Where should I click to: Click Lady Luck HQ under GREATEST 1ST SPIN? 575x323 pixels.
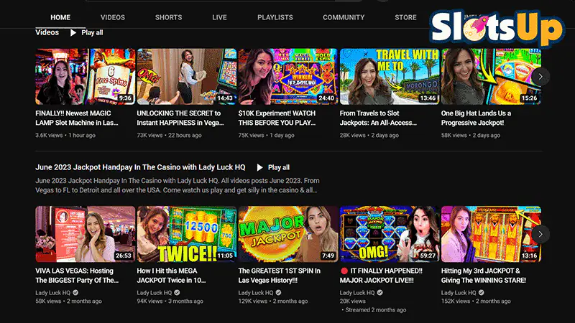point(256,293)
